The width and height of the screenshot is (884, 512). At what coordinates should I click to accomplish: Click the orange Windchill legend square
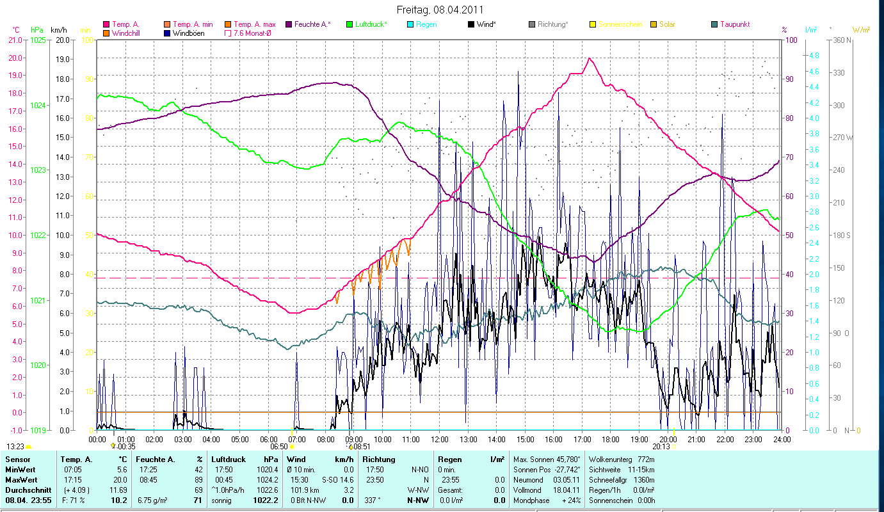[107, 33]
